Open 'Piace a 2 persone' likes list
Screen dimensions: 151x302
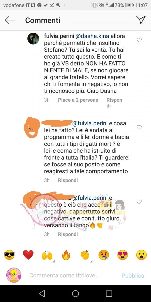coord(78,100)
